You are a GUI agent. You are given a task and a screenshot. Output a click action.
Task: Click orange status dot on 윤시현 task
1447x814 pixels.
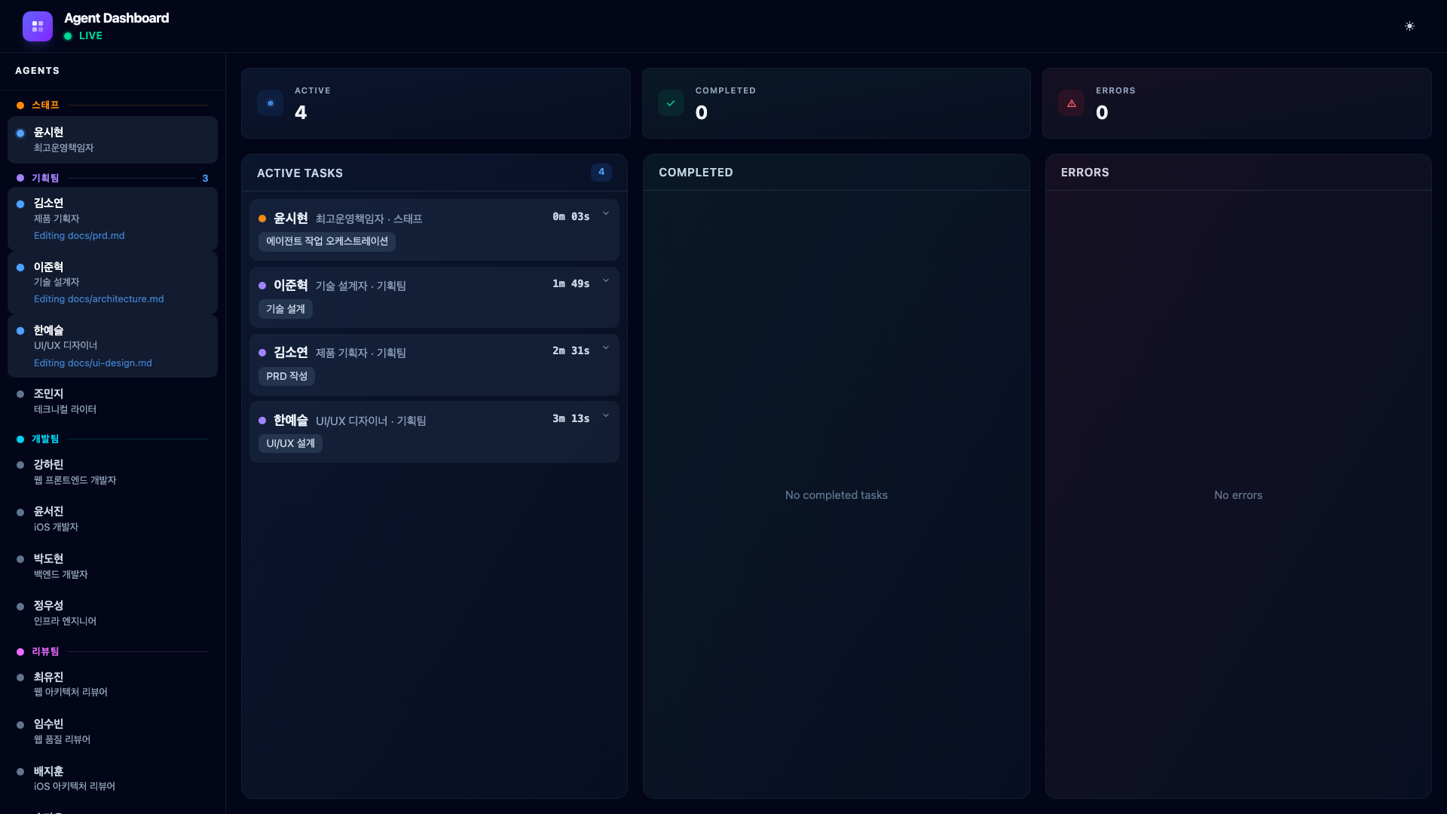click(262, 219)
